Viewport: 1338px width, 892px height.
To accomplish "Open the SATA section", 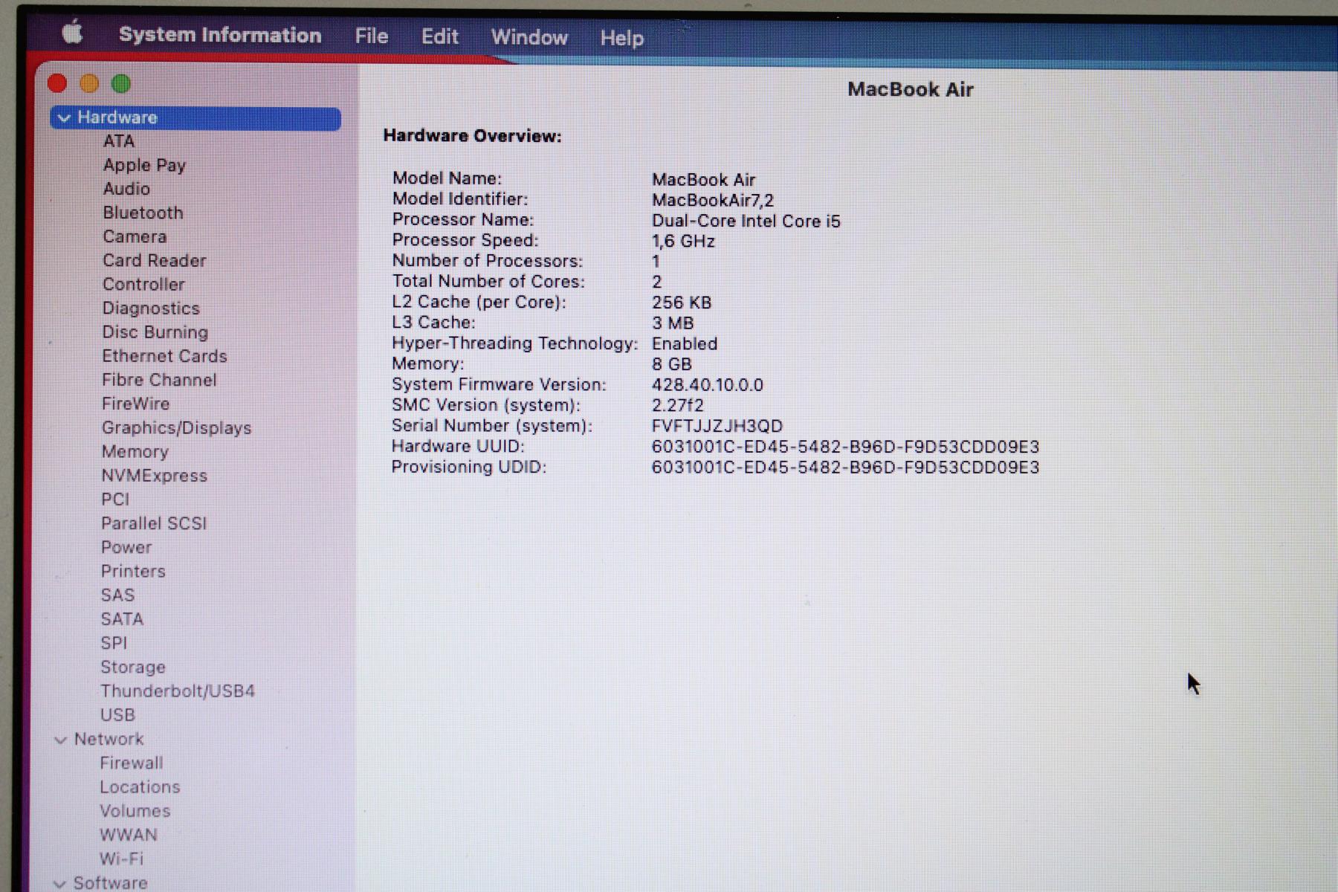I will (122, 618).
